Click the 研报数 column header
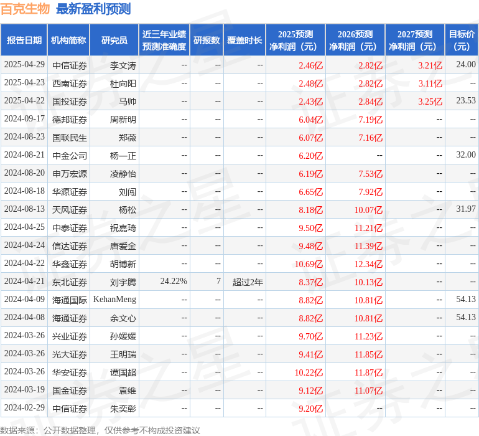 207,40
